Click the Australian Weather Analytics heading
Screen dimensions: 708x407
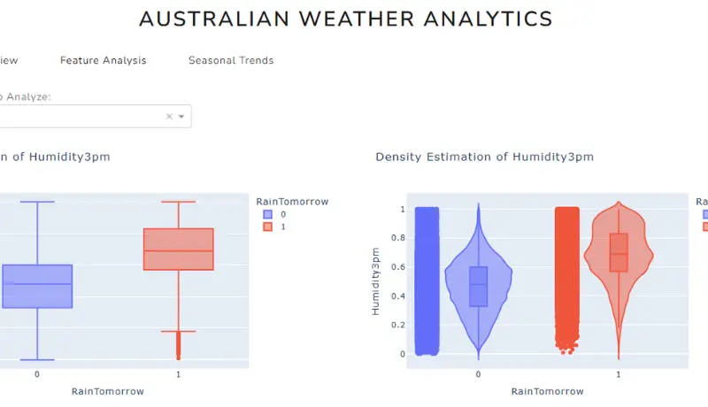pos(346,19)
